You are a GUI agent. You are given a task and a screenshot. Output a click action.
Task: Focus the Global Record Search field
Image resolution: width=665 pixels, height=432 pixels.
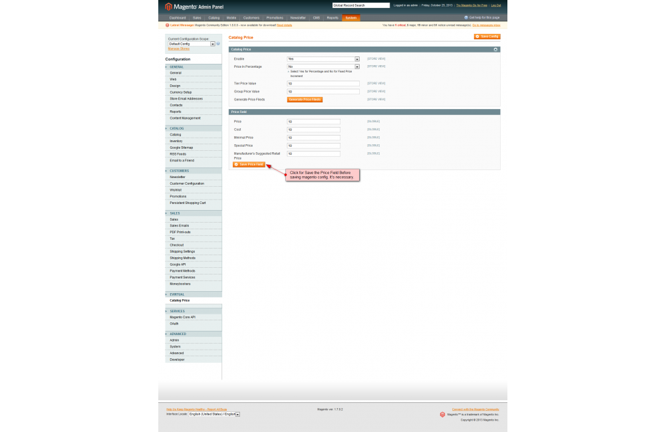361,5
